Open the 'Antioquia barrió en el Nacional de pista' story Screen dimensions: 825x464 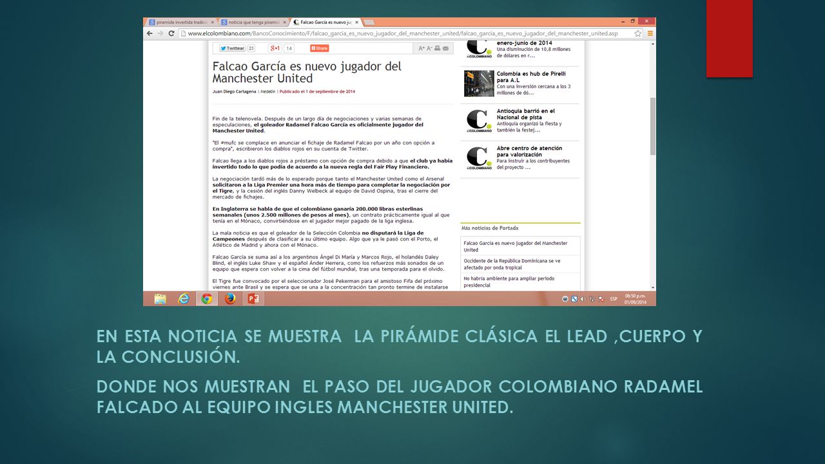click(x=525, y=114)
